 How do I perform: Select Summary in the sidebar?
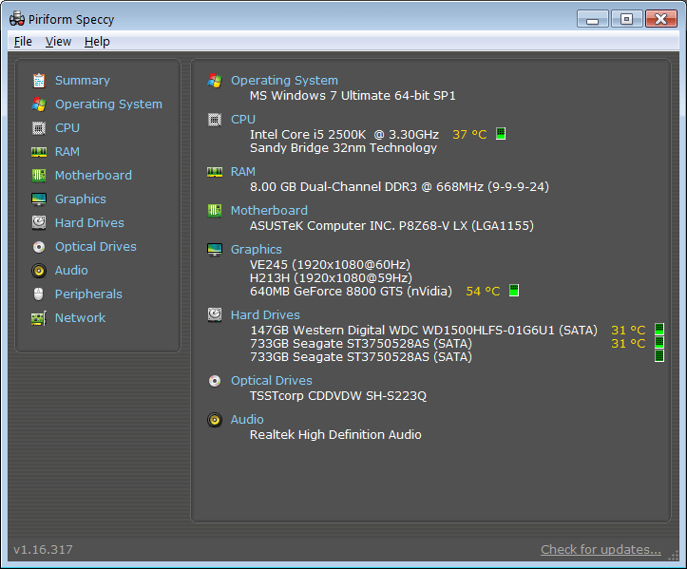[83, 81]
